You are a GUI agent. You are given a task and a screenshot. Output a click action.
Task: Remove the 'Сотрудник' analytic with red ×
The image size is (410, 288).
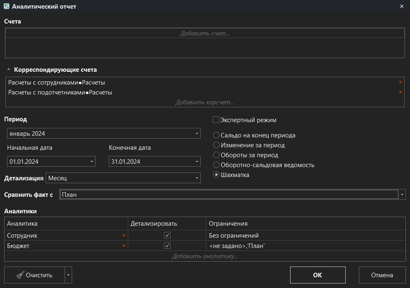[x=123, y=235]
